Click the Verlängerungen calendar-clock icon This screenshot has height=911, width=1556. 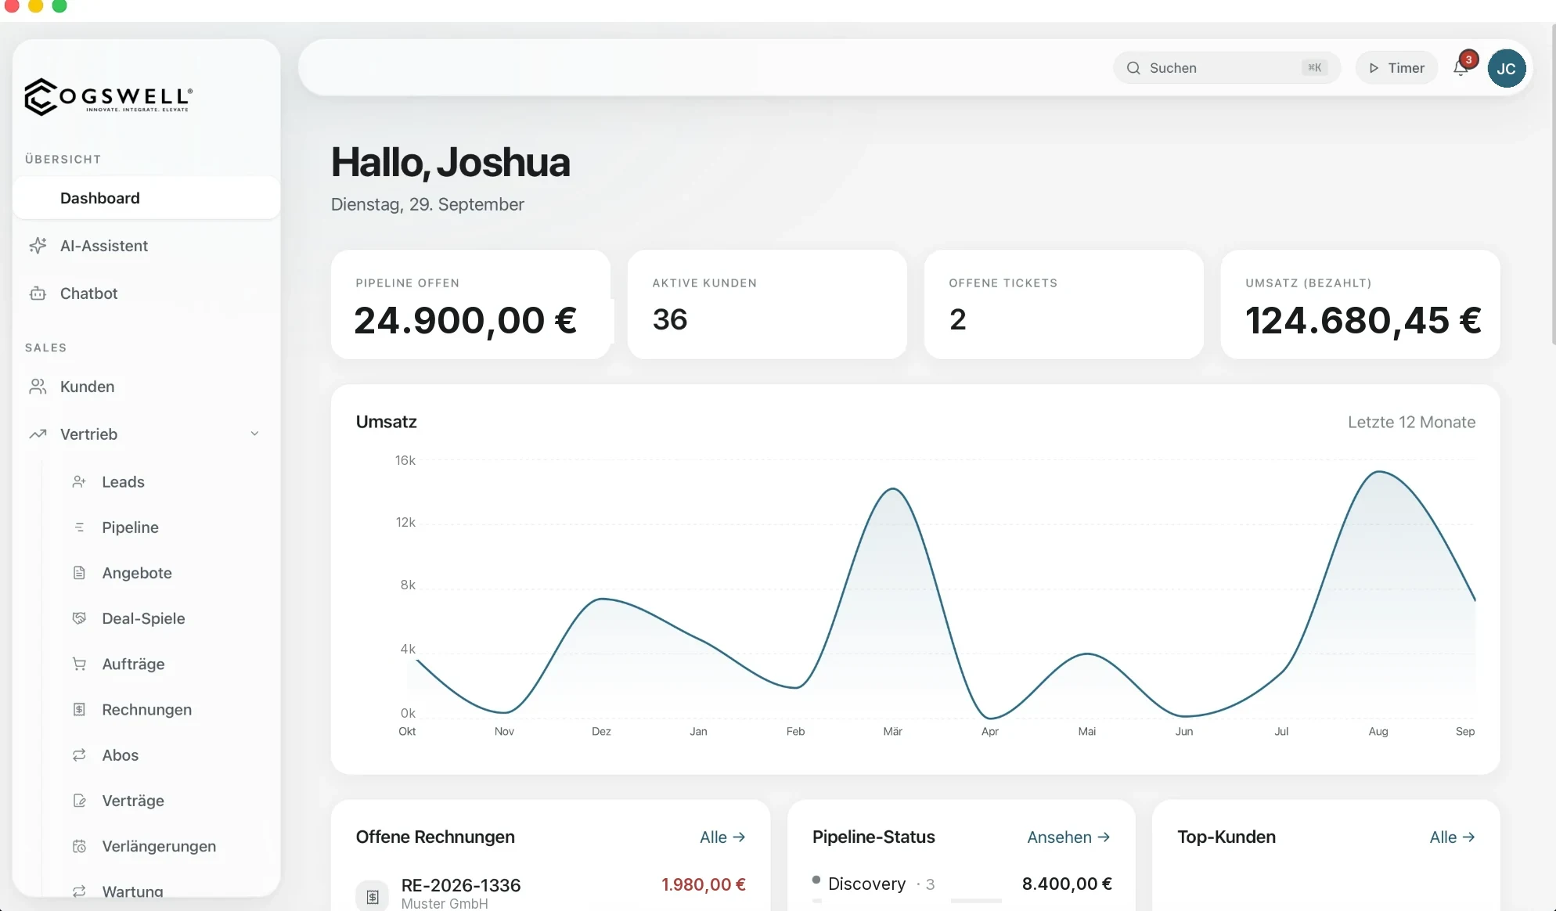click(79, 846)
